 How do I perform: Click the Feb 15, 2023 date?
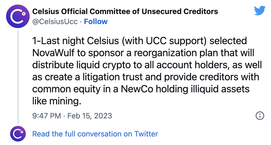pyautogui.click(x=90, y=116)
